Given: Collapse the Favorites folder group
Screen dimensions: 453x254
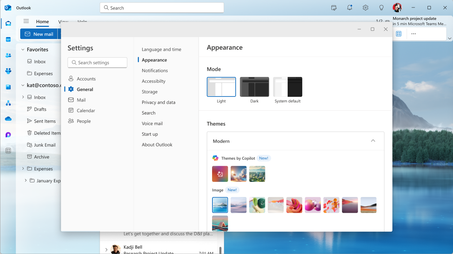Looking at the screenshot, I should point(23,49).
